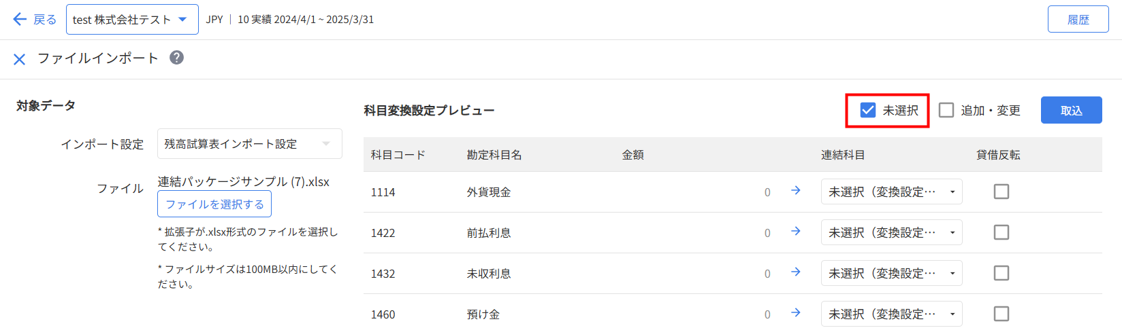Tick 貸借反転 checkbox for 前払利息
Screen dimensions: 1122x328
(x=1001, y=232)
